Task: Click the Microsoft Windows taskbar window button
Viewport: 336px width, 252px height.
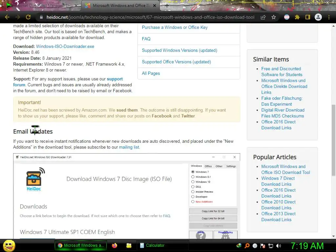Action: tap(81, 245)
